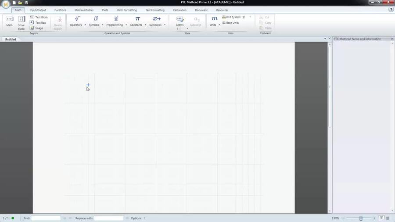Image resolution: width=395 pixels, height=222 pixels.
Task: Switch to the Document tab
Action: click(201, 10)
